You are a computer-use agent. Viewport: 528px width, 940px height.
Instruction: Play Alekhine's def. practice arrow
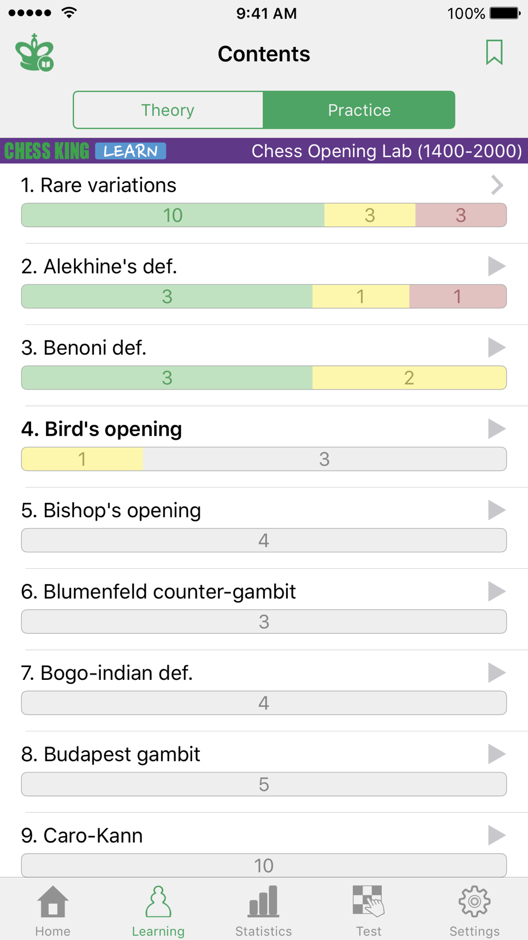coord(496,266)
